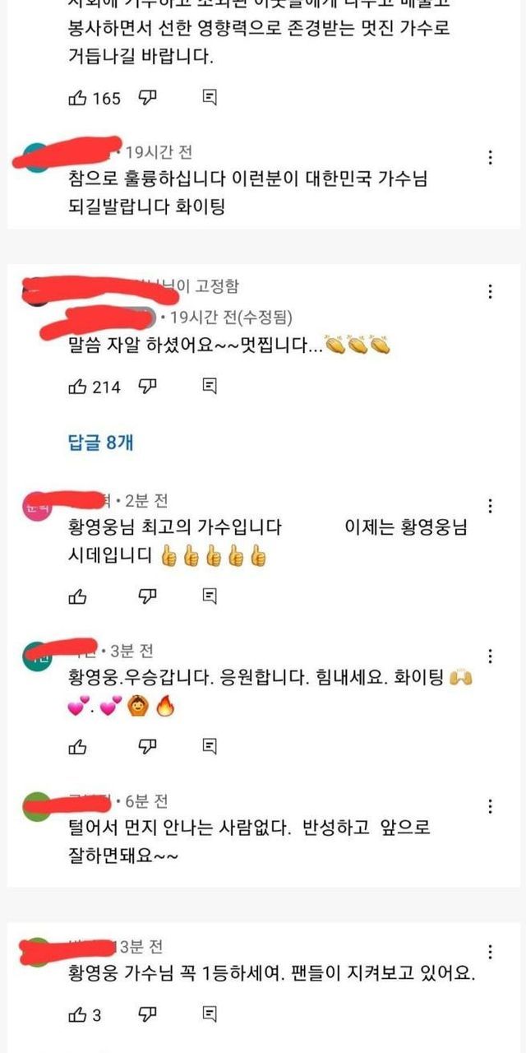Like the comment with 3 likes
Screen dimensions: 526x1053
point(78,1014)
